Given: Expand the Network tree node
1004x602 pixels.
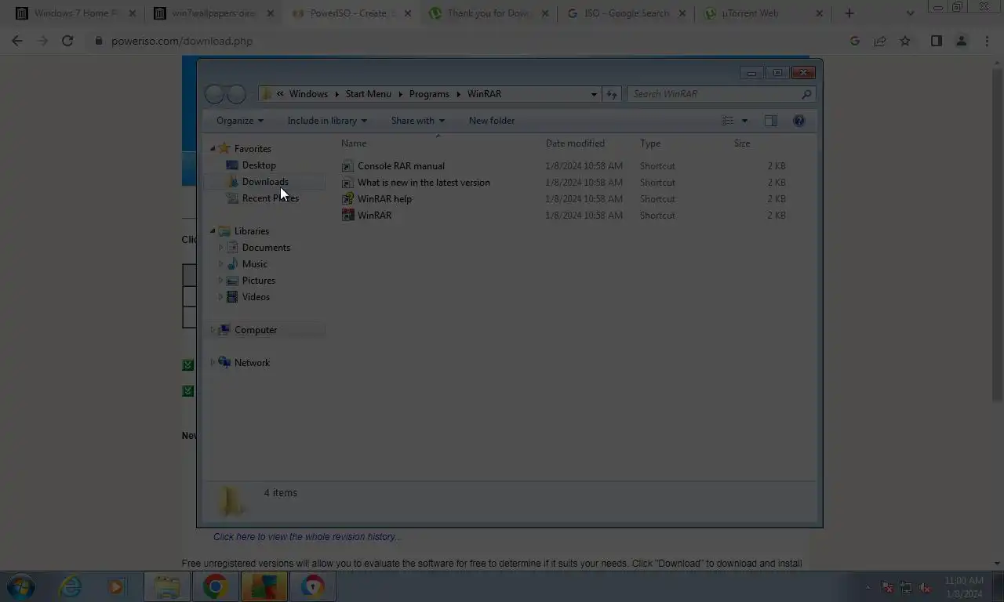Looking at the screenshot, I should [x=213, y=363].
